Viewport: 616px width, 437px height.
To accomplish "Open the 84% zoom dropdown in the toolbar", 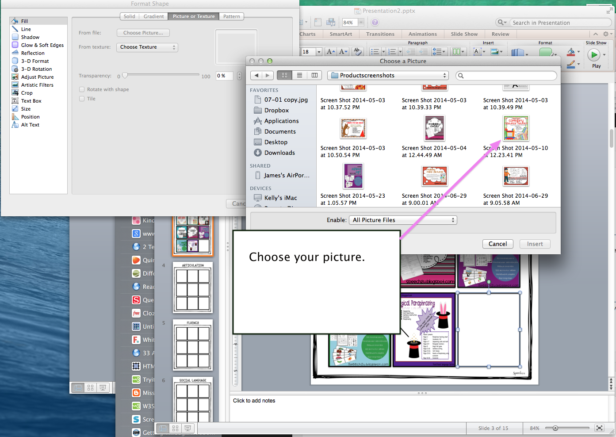I will [361, 22].
